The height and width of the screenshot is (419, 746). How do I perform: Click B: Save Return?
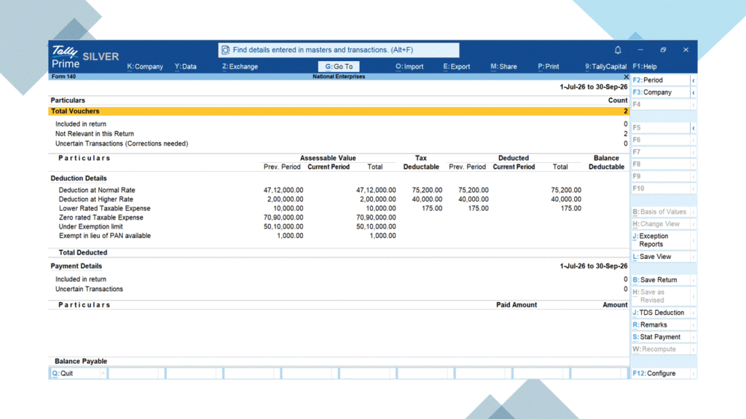coord(660,280)
